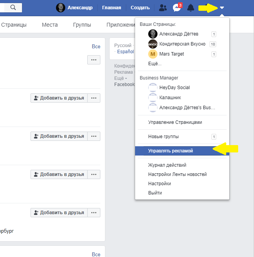Toggle the account dropdown arrow
This screenshot has height=257, width=254.
coord(222,8)
